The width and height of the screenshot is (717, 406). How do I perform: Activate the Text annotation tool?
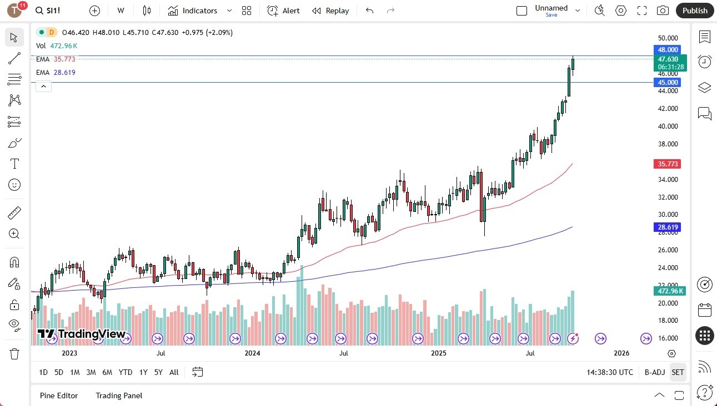tap(14, 163)
